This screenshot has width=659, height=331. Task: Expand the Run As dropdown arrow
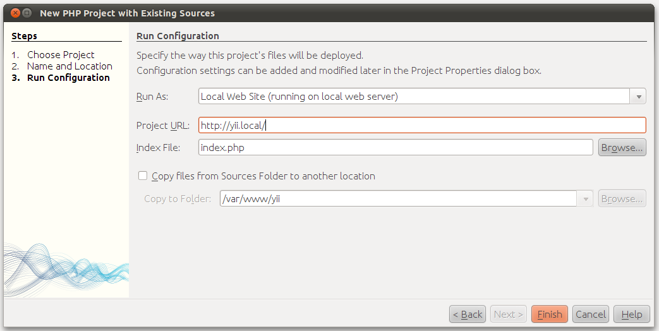click(x=638, y=97)
